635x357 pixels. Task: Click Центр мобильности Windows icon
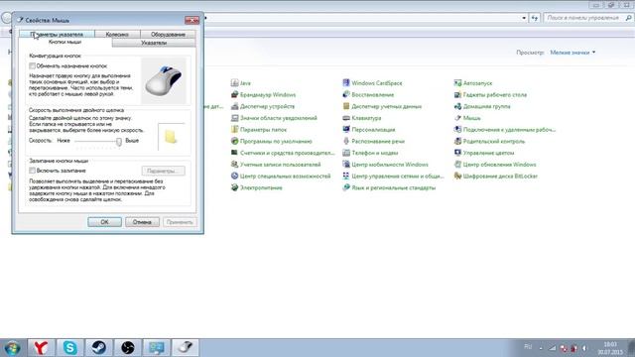point(346,165)
